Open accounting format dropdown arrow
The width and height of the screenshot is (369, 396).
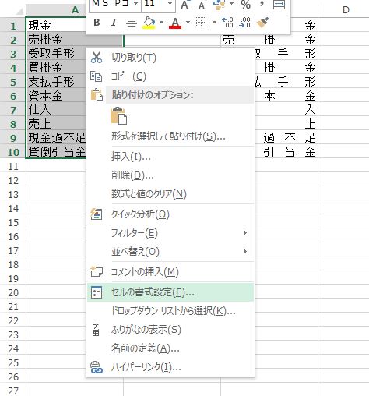231,4
